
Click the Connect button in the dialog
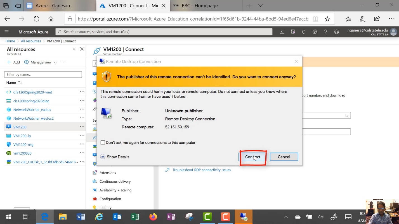(252, 157)
